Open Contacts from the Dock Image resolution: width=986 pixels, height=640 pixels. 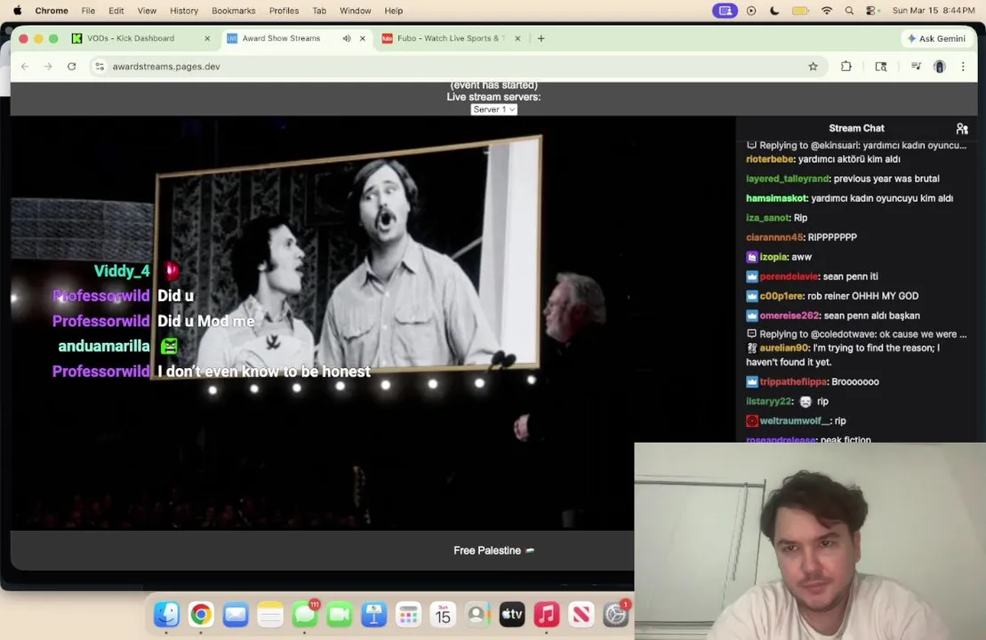(x=477, y=614)
